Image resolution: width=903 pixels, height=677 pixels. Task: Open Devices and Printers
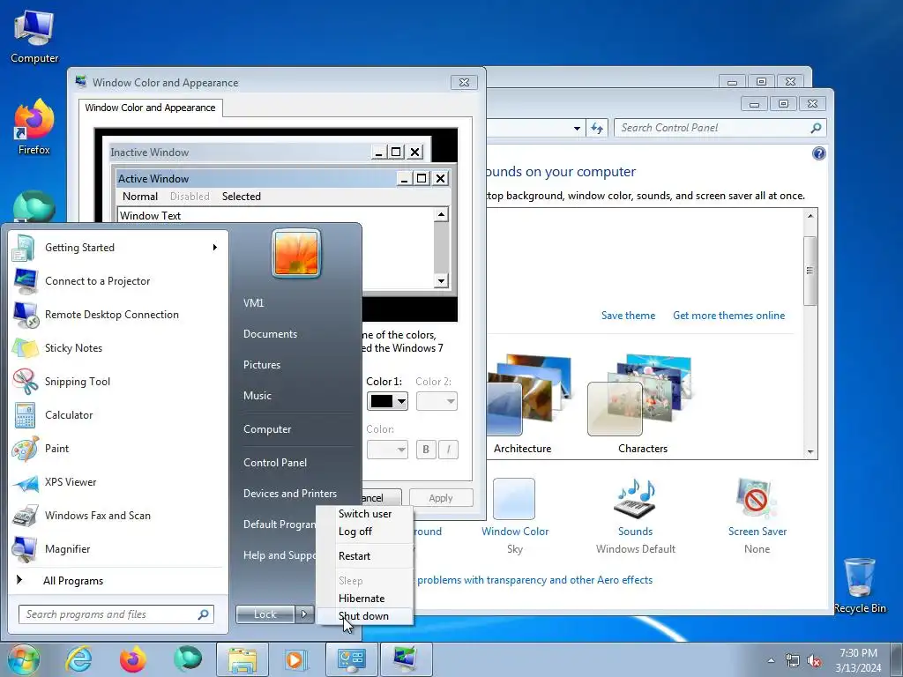[290, 494]
